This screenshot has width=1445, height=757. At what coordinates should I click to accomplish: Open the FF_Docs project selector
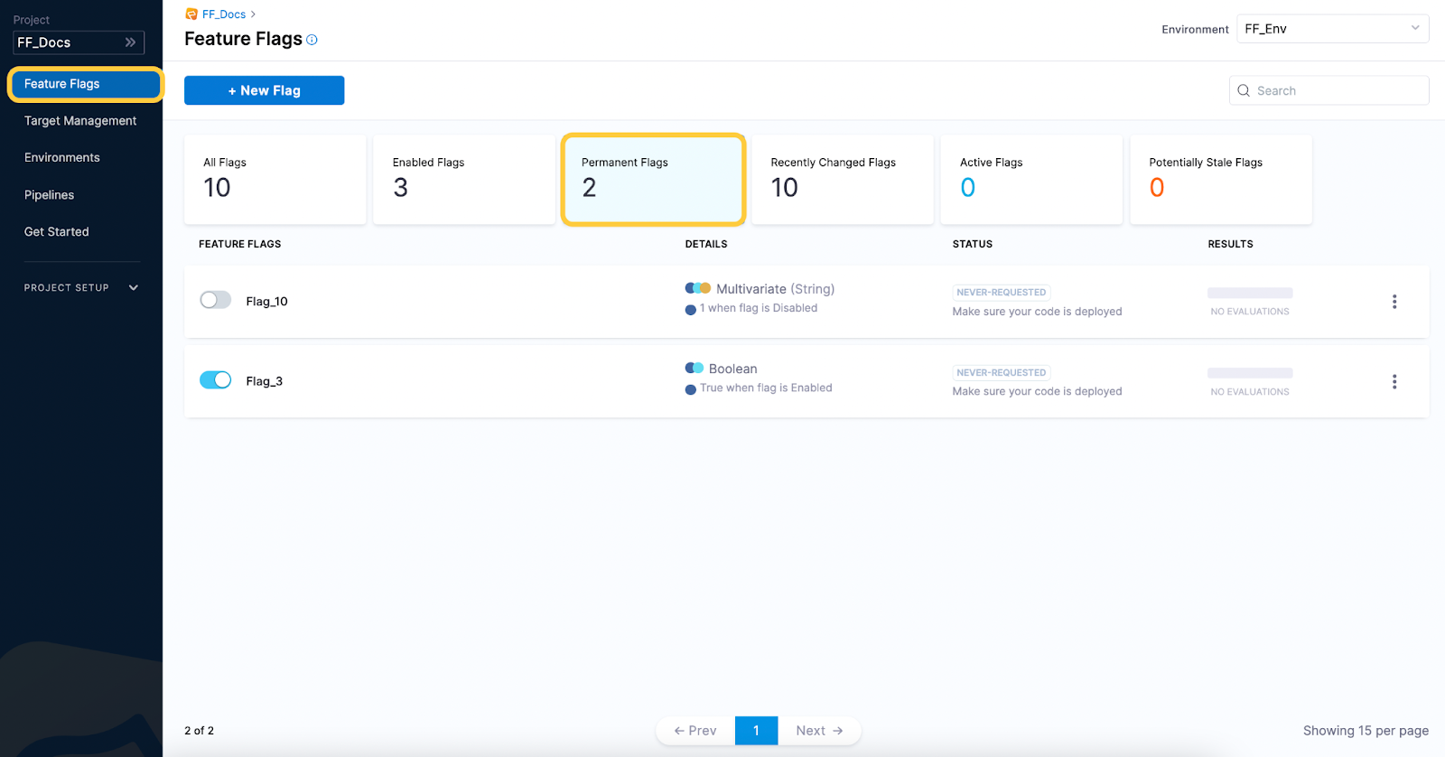pyautogui.click(x=77, y=42)
